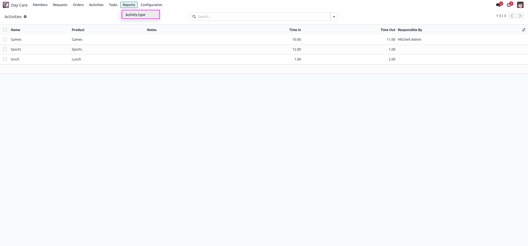Open the Day Care app home icon

click(6, 5)
